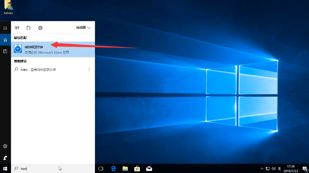The height and width of the screenshot is (173, 309).
Task: Filter search results by documents
Action: pos(29,28)
